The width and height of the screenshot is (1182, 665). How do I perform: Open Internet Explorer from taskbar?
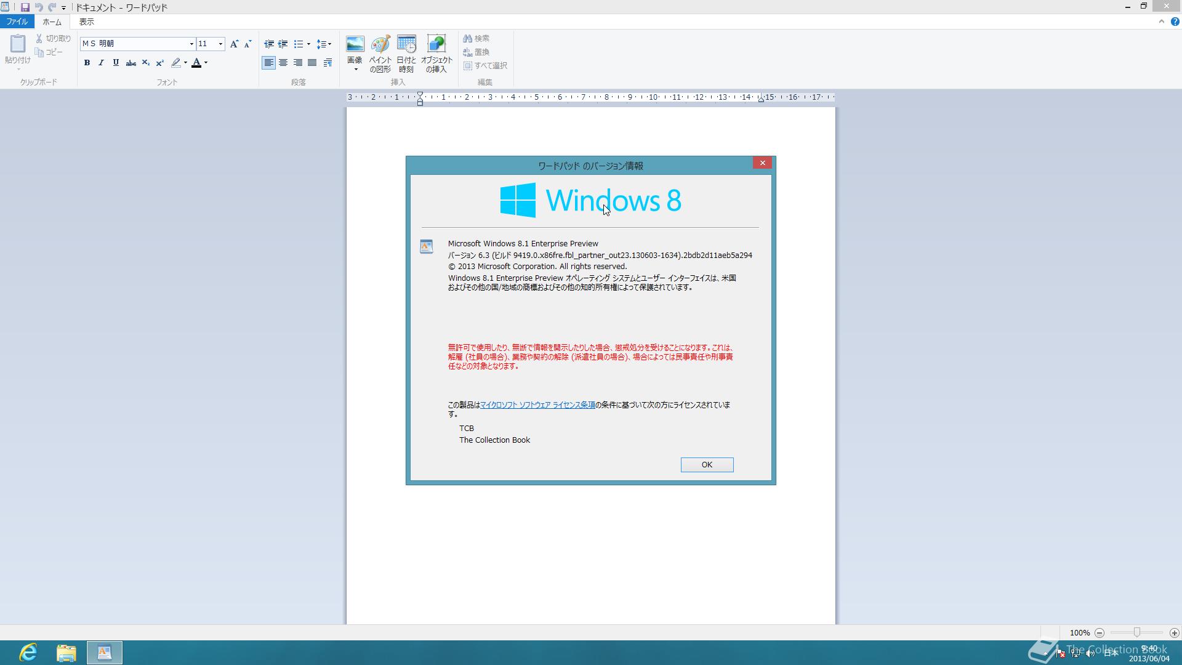[28, 653]
